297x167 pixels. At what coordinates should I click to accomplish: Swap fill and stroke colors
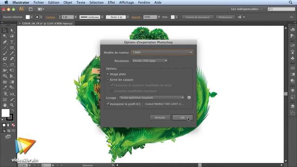[x=13, y=110]
